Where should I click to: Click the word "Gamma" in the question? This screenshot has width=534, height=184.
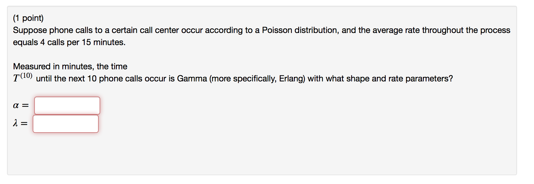click(192, 79)
